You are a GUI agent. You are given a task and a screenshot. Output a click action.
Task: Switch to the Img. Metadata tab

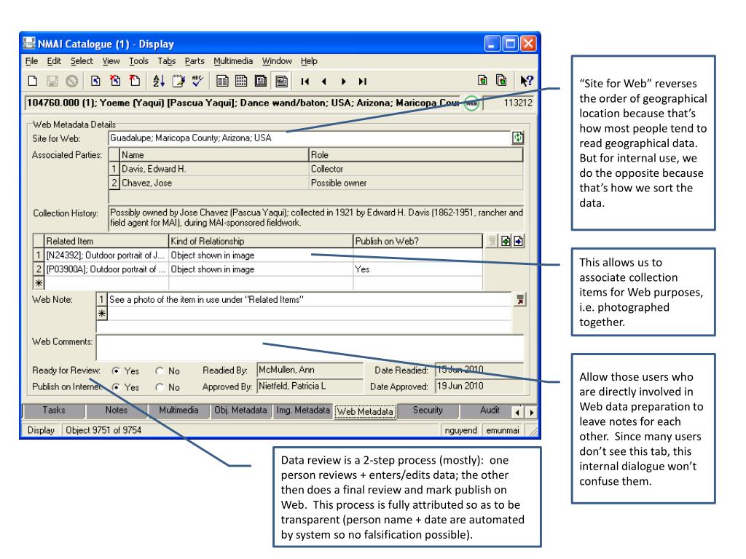[303, 411]
